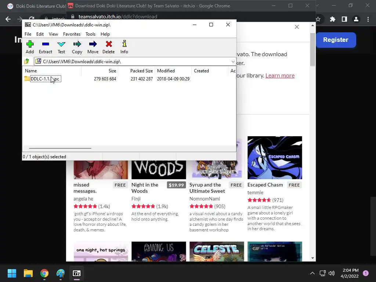The height and width of the screenshot is (282, 376).
Task: Open the View menu
Action: point(53,34)
